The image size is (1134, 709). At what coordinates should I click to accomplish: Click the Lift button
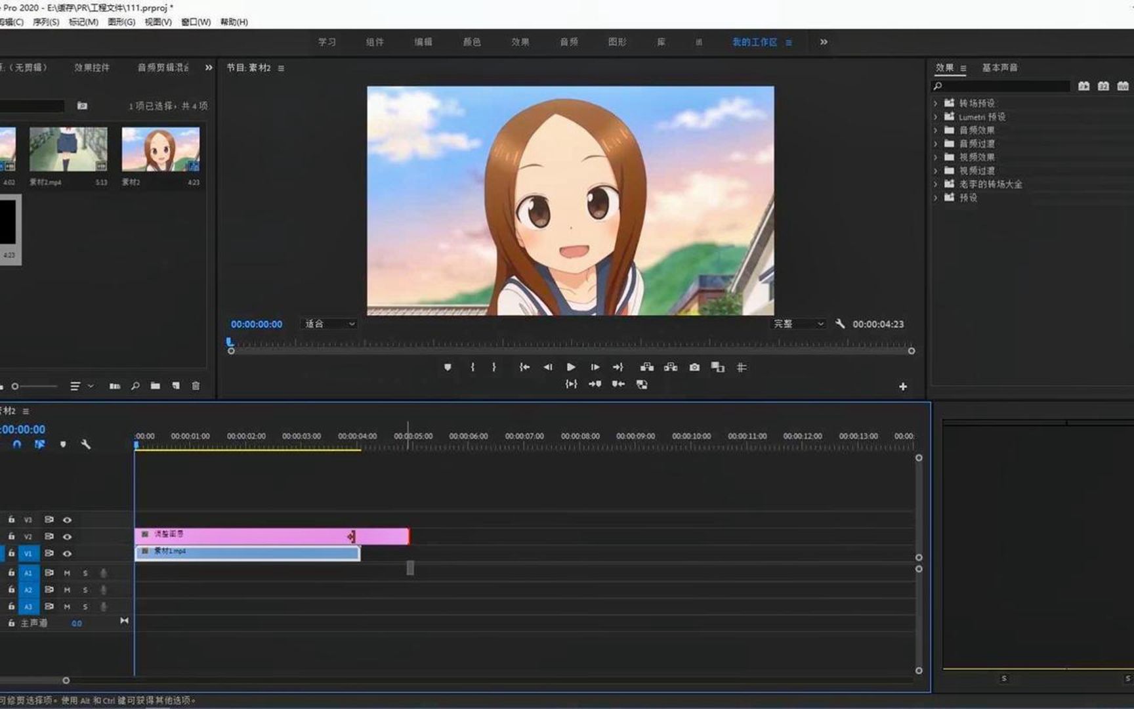point(647,367)
